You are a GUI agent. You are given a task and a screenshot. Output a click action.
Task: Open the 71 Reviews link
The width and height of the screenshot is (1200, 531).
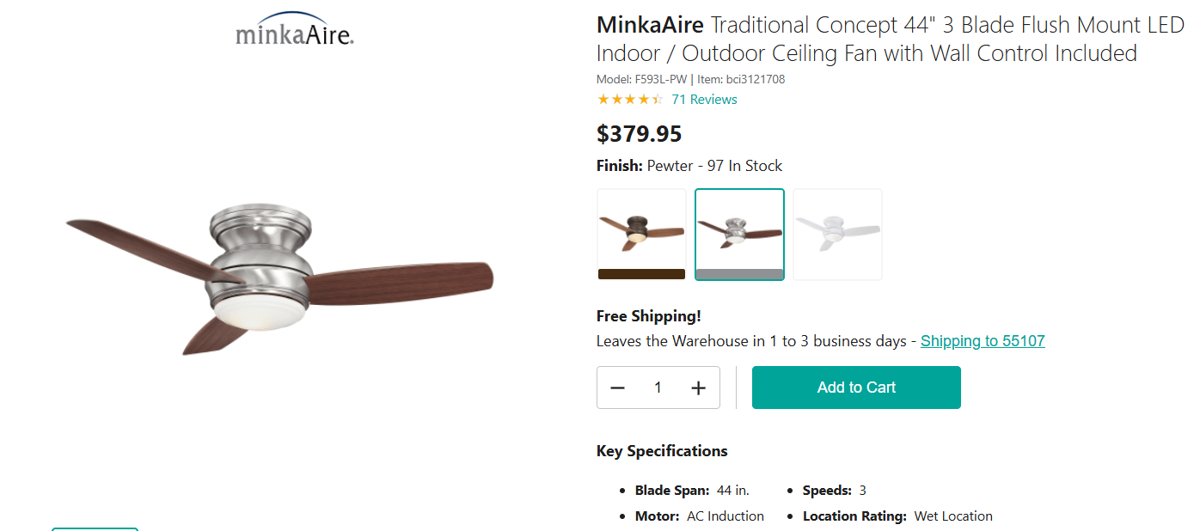tap(704, 100)
